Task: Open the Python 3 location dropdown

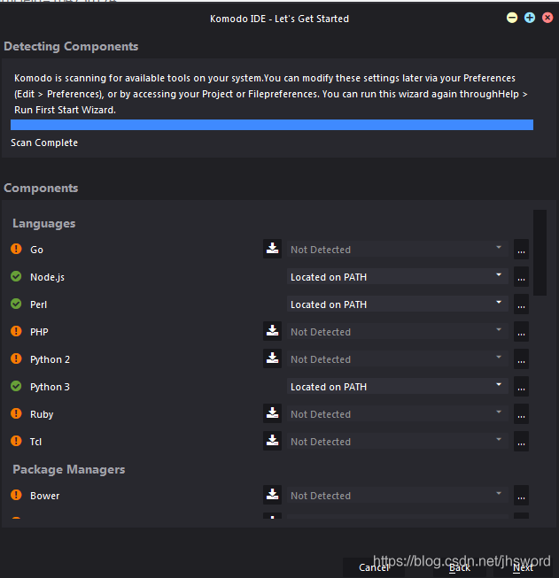Action: tap(397, 386)
